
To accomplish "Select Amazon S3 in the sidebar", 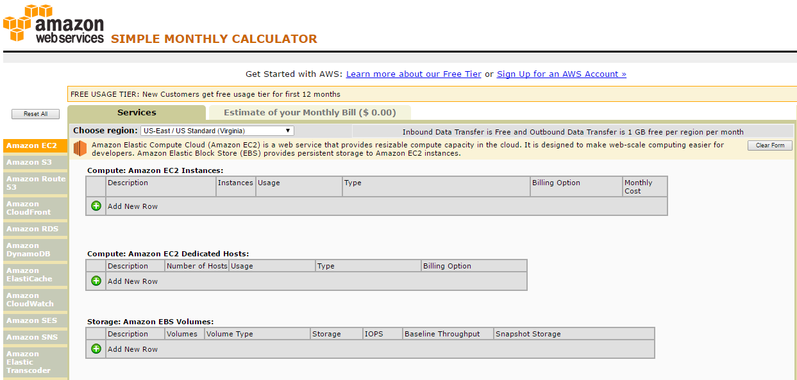I will point(35,162).
